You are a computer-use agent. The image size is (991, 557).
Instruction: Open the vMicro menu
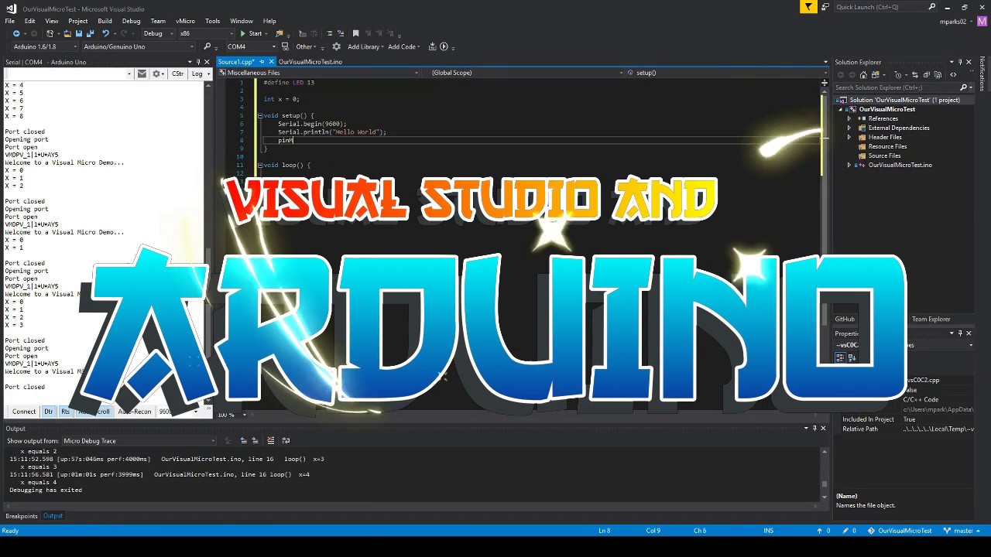click(x=185, y=21)
